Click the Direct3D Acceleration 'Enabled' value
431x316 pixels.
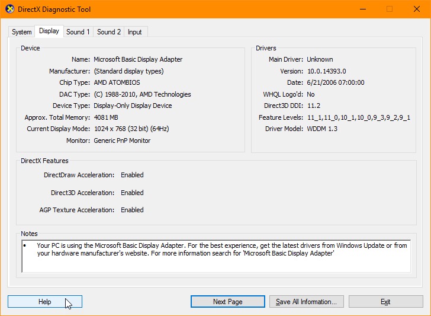tap(132, 193)
